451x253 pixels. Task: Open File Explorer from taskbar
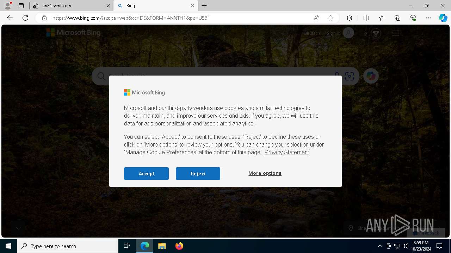click(x=162, y=246)
